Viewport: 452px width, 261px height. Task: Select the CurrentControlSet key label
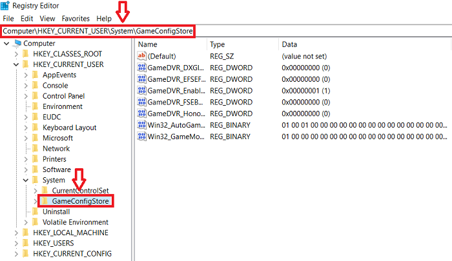coord(81,191)
